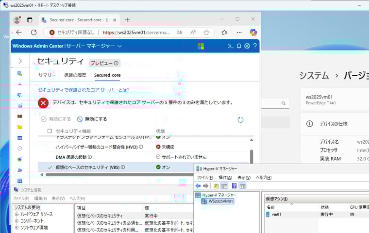The width and height of the screenshot is (369, 233).
Task: Click the info icon on the プレビュー badge
Action: click(116, 63)
